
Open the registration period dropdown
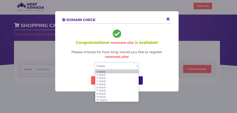coord(117,66)
